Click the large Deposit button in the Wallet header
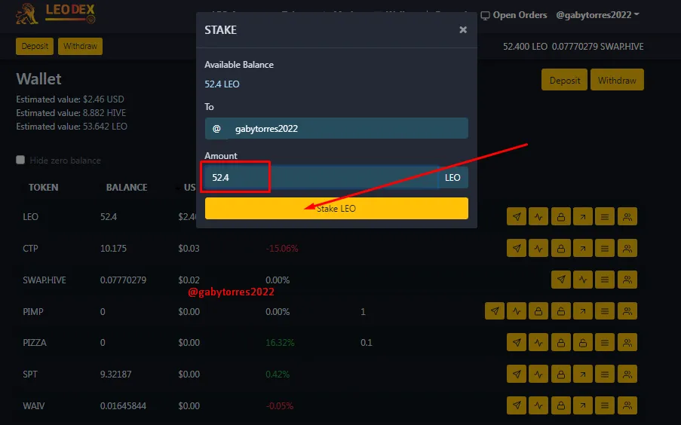The image size is (681, 425). click(565, 80)
